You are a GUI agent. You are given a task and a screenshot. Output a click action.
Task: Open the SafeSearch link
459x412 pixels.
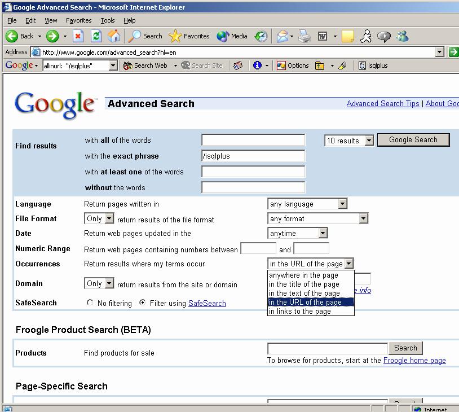[x=207, y=303]
